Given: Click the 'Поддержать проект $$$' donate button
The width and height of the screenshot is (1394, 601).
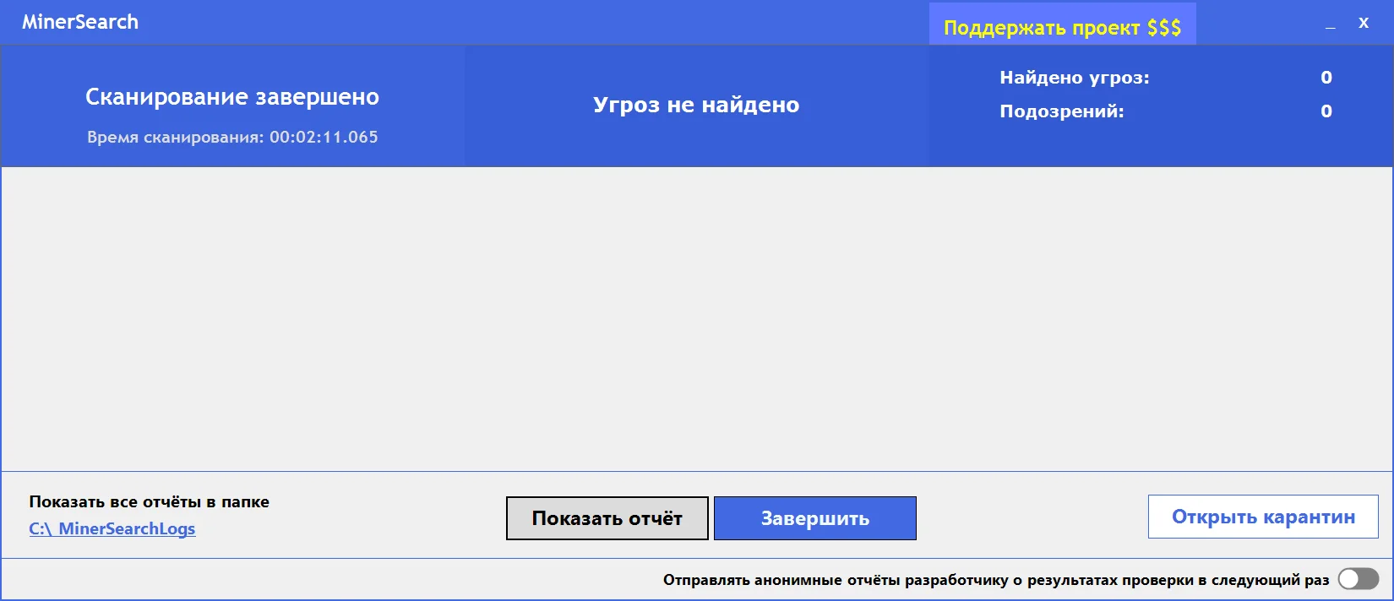Looking at the screenshot, I should (1062, 26).
